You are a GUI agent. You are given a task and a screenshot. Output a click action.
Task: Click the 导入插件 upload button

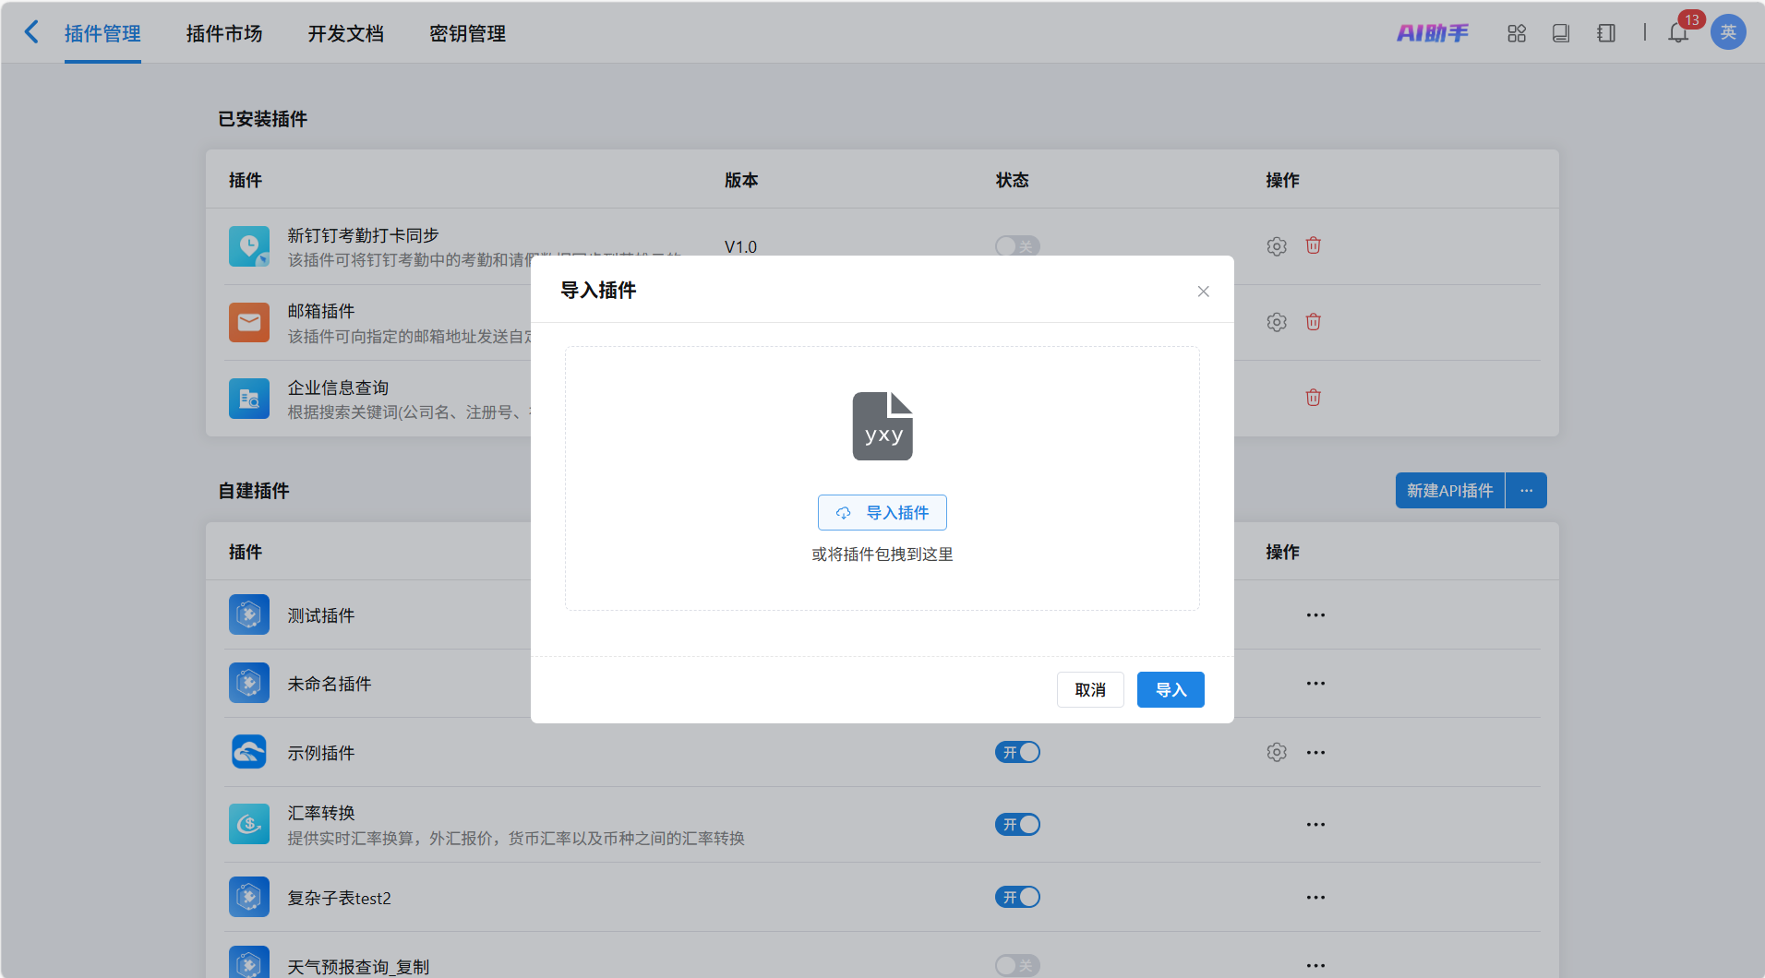882,513
